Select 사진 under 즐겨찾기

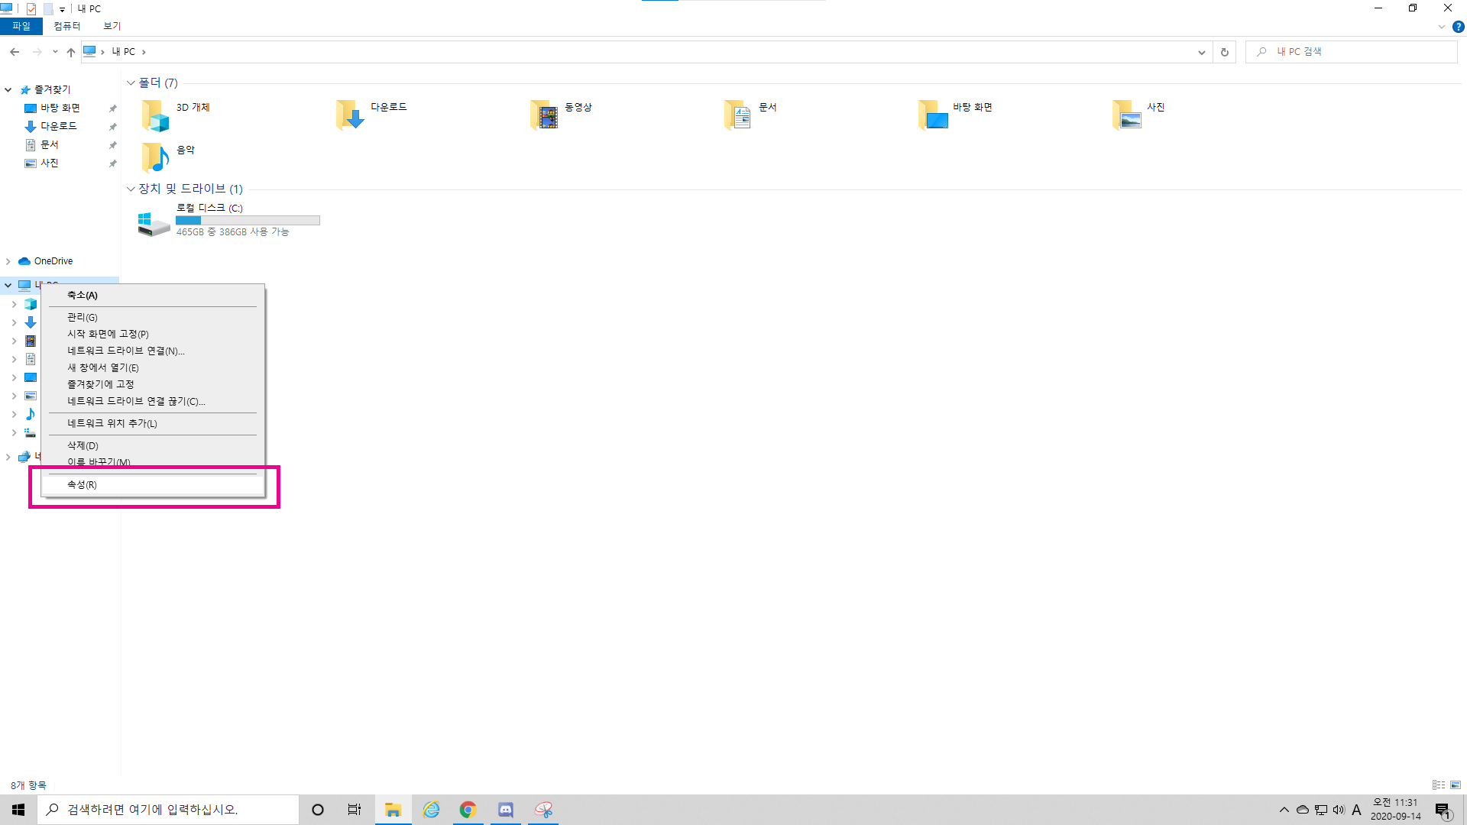tap(49, 163)
